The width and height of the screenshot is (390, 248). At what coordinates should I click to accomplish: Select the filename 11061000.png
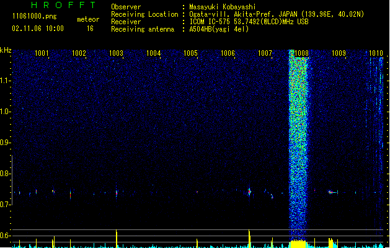click(x=34, y=16)
